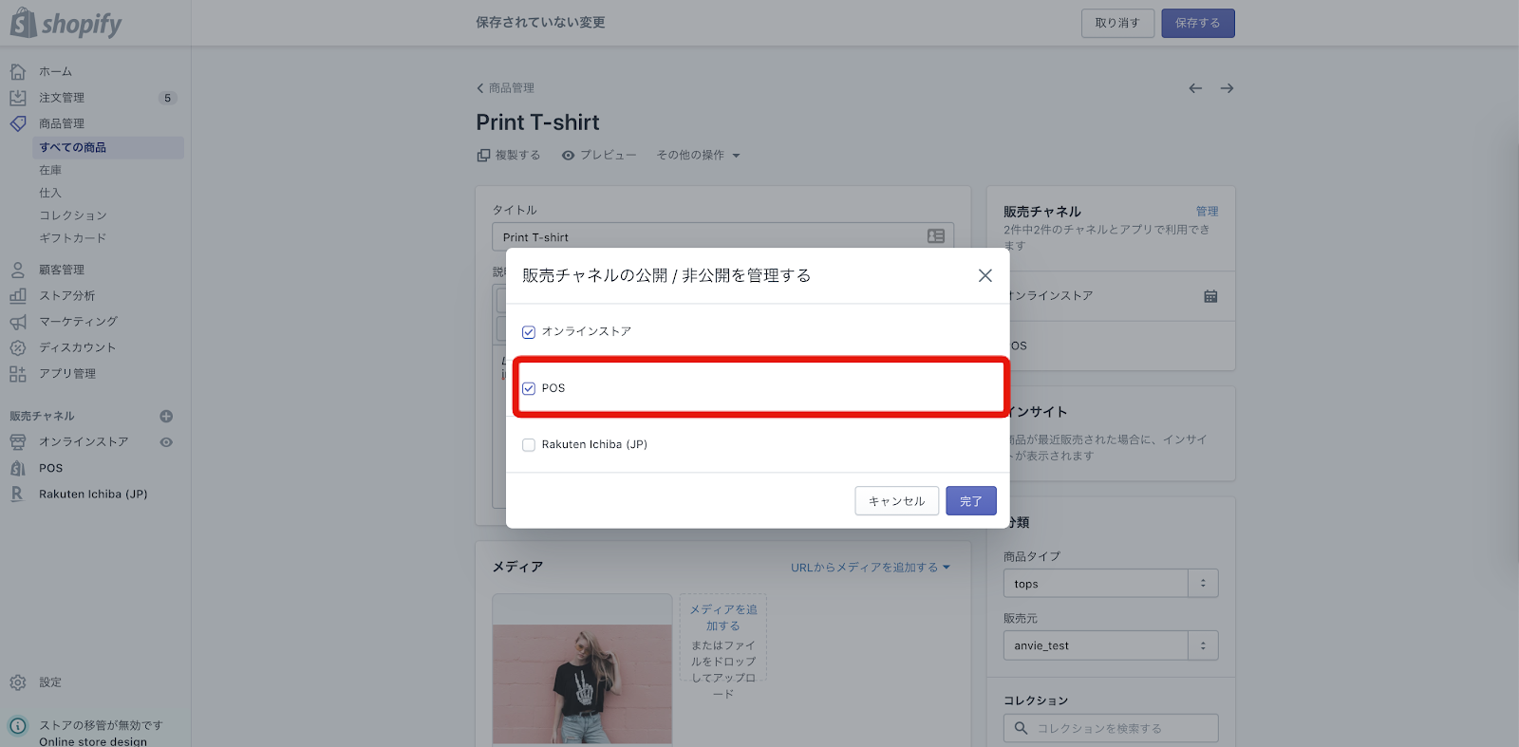The width and height of the screenshot is (1519, 747).
Task: Click the Print T-shirt page heading
Action: coord(537,122)
